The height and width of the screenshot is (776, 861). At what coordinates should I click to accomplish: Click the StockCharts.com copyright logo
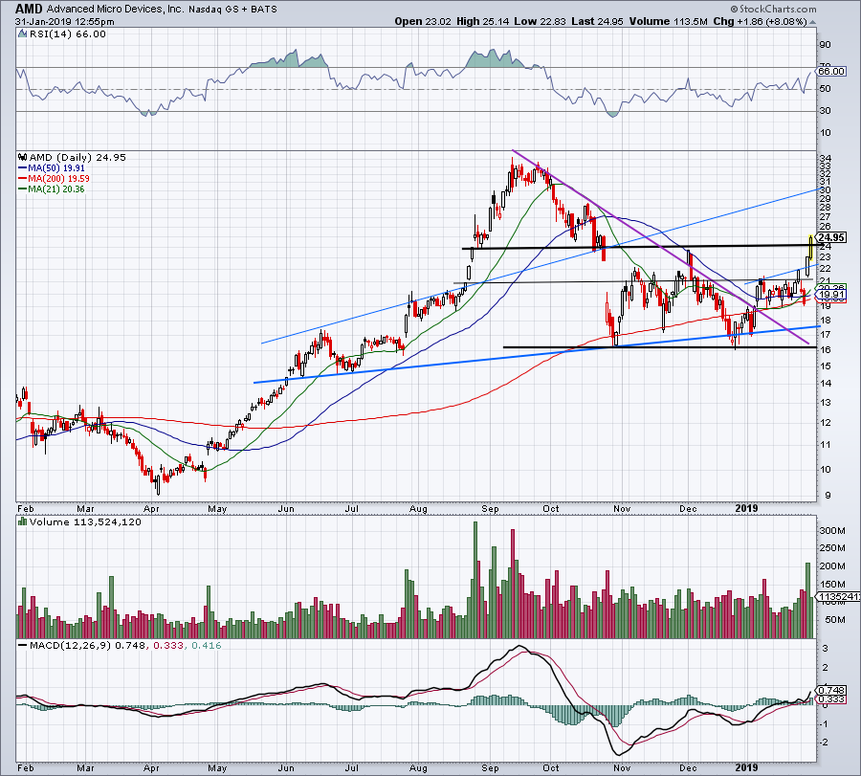pyautogui.click(x=773, y=9)
